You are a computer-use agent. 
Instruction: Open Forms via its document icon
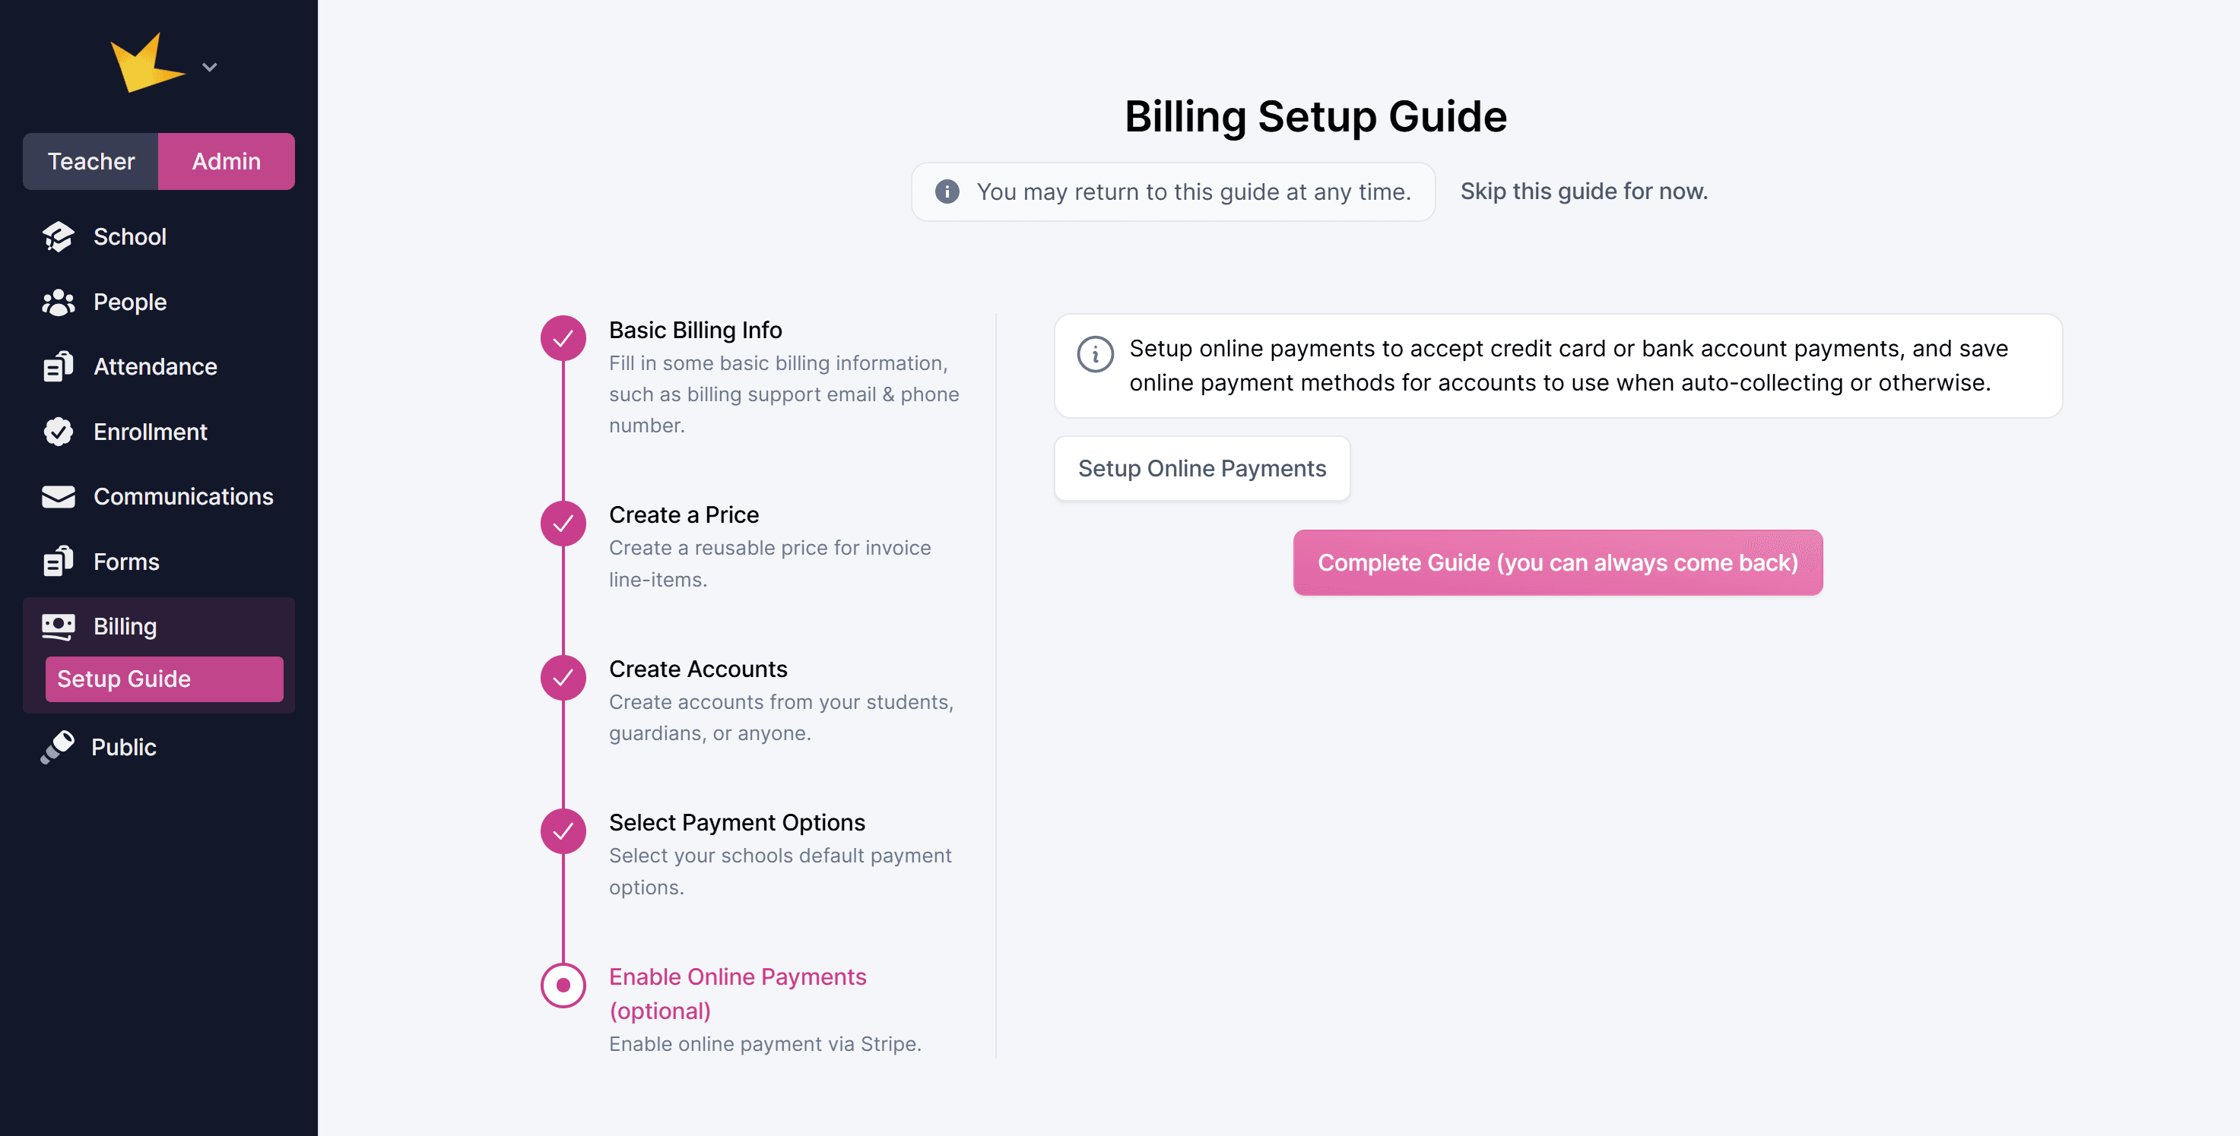pyautogui.click(x=59, y=562)
